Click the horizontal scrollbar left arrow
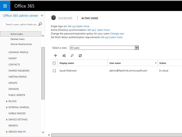This screenshot has height=137, width=182. (49, 135)
